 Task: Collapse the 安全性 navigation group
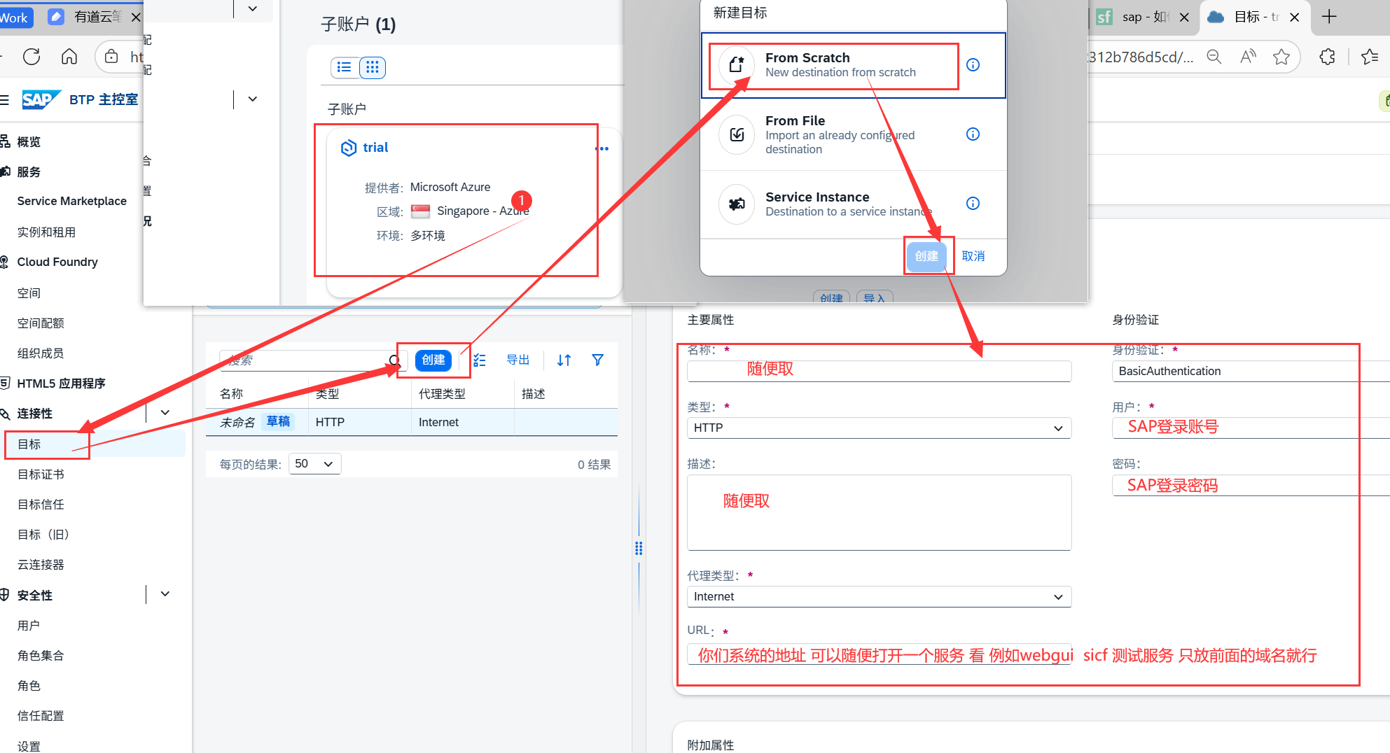point(165,594)
